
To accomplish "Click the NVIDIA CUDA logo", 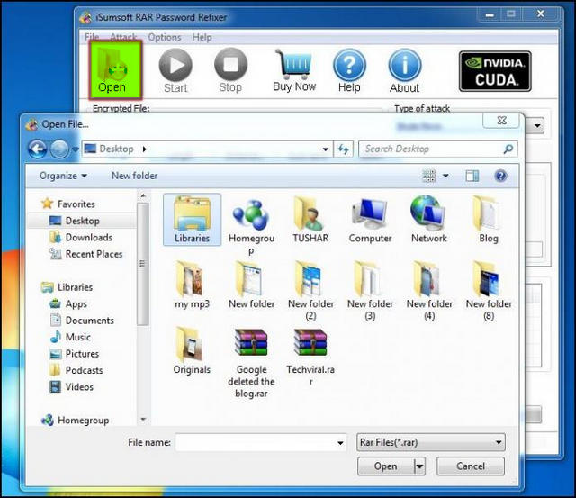I will pyautogui.click(x=495, y=71).
